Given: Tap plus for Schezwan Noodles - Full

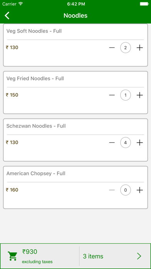Looking at the screenshot, I should (140, 143).
